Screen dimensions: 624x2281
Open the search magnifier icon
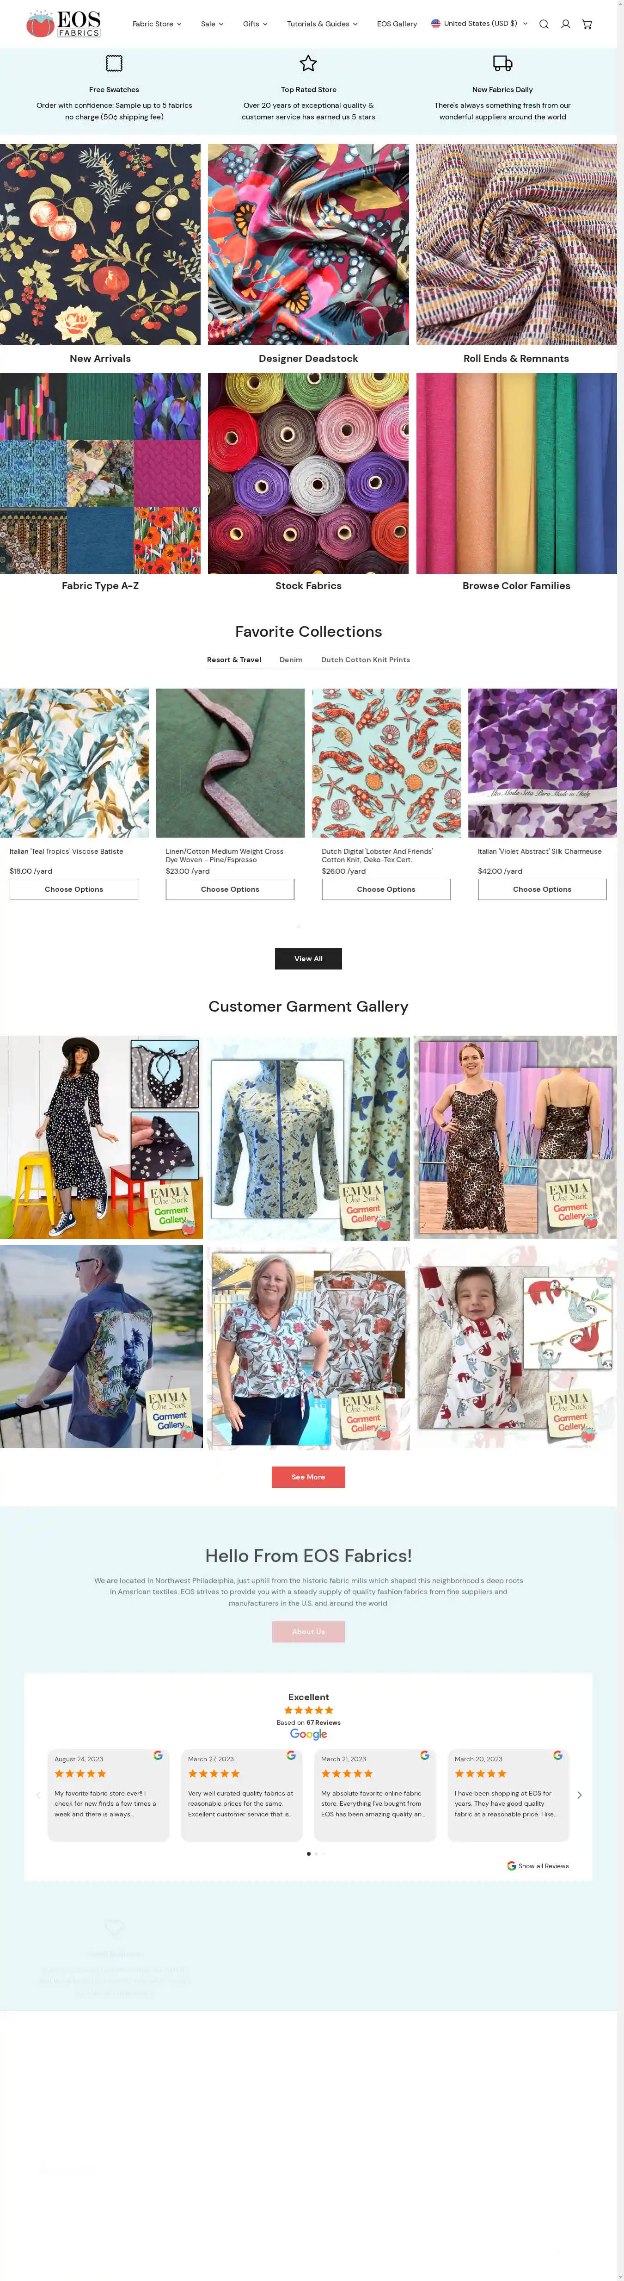(544, 24)
